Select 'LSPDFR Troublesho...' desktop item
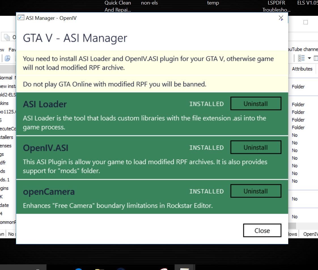Viewport: 318px width, 270px height. pyautogui.click(x=276, y=6)
